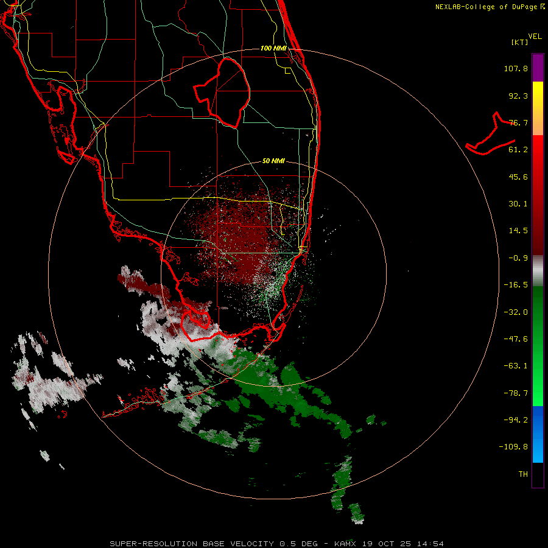Click the -78.7 velocity scale value
The width and height of the screenshot is (548, 548).
point(516,393)
